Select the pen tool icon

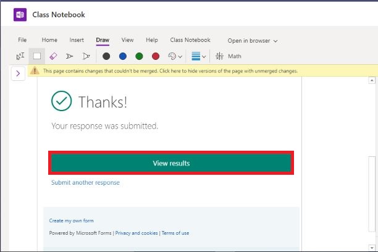(x=69, y=56)
